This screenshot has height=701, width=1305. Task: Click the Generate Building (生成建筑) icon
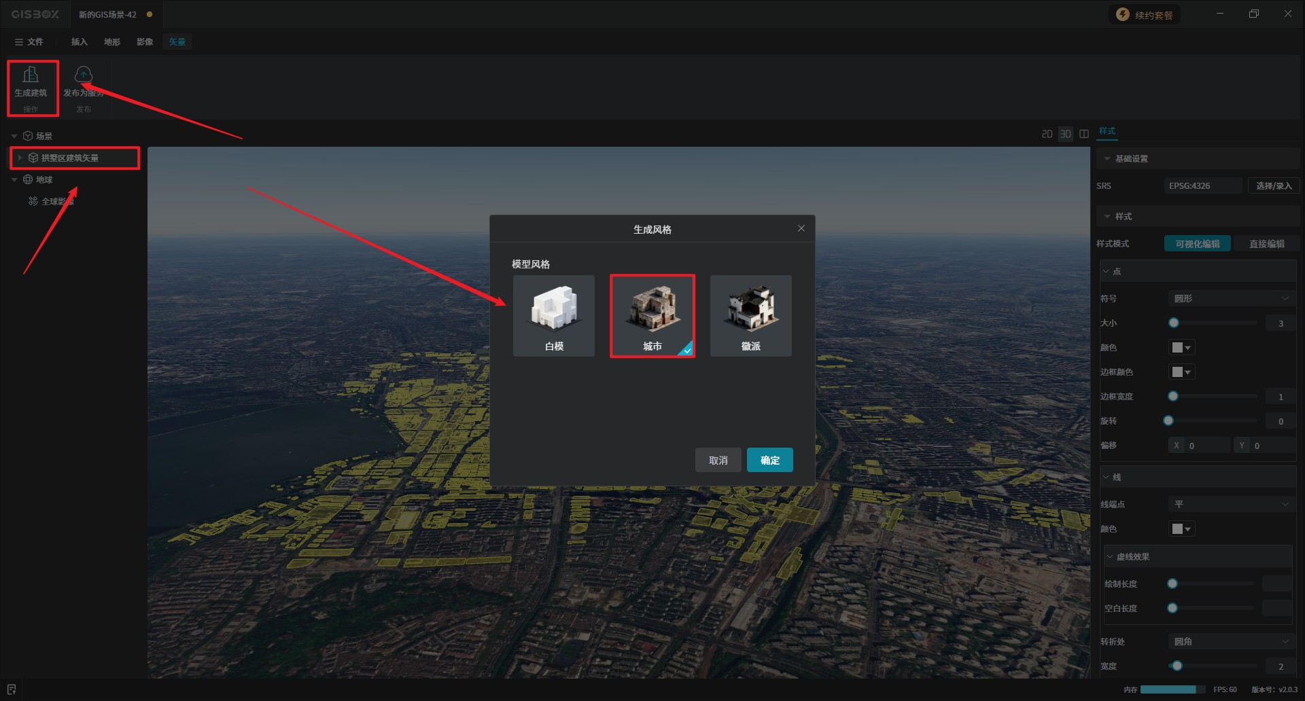click(x=31, y=75)
